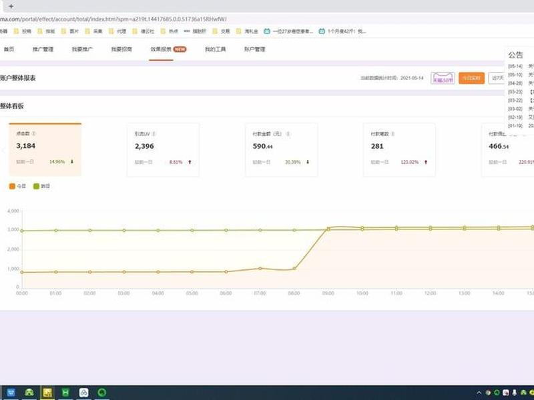The width and height of the screenshot is (534, 400).
Task: Show hidden system tray icons chevron
Action: pos(479,393)
